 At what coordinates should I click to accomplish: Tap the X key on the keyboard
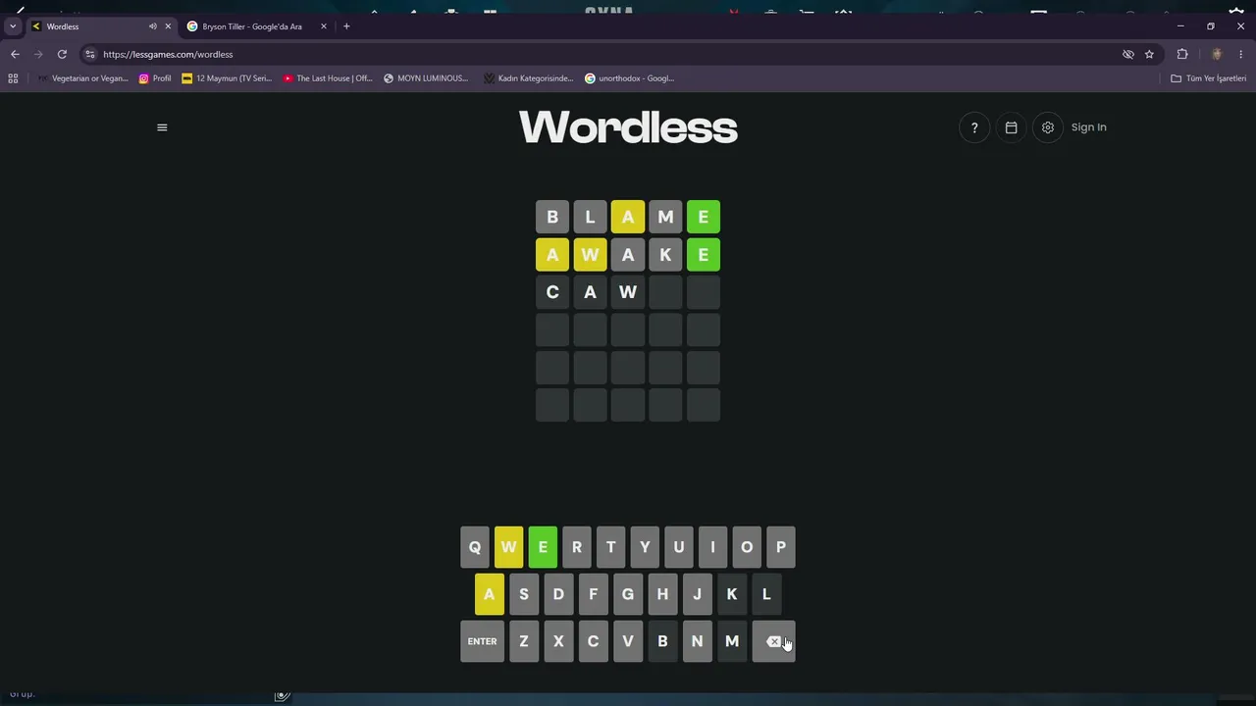tap(558, 641)
